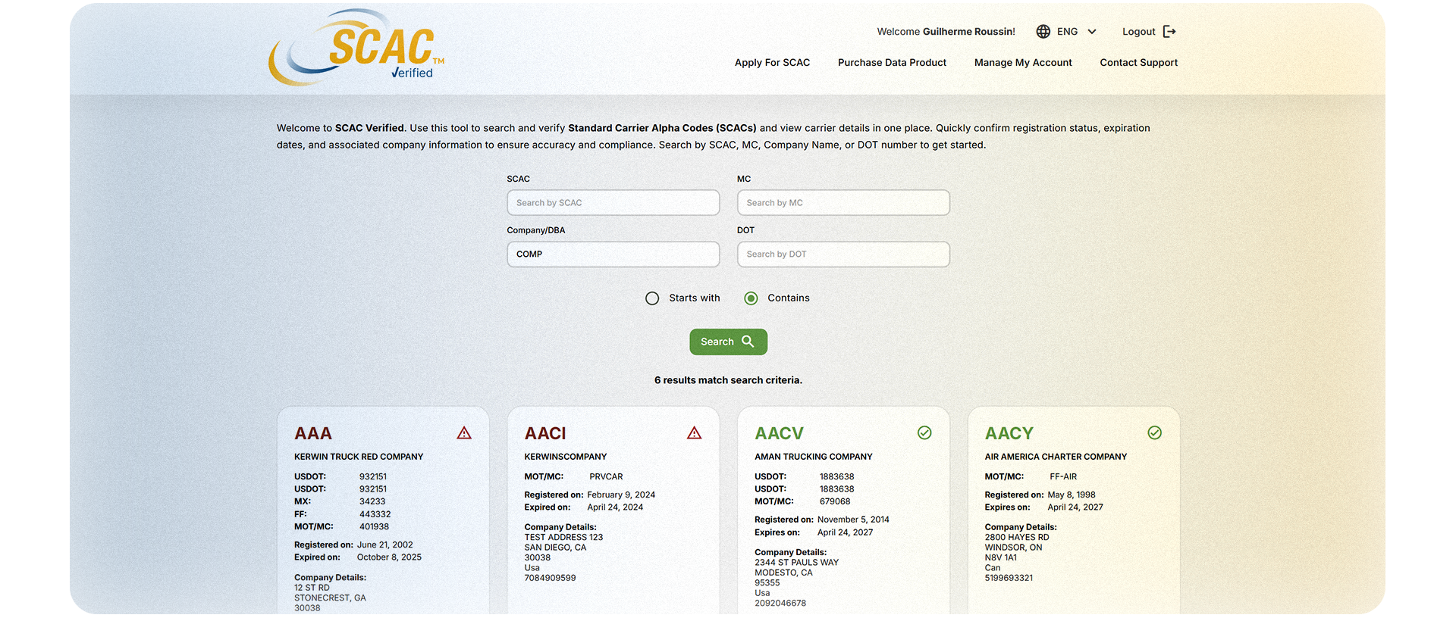This screenshot has width=1456, height=618.
Task: Open Purchase Data Product page
Action: pos(892,63)
